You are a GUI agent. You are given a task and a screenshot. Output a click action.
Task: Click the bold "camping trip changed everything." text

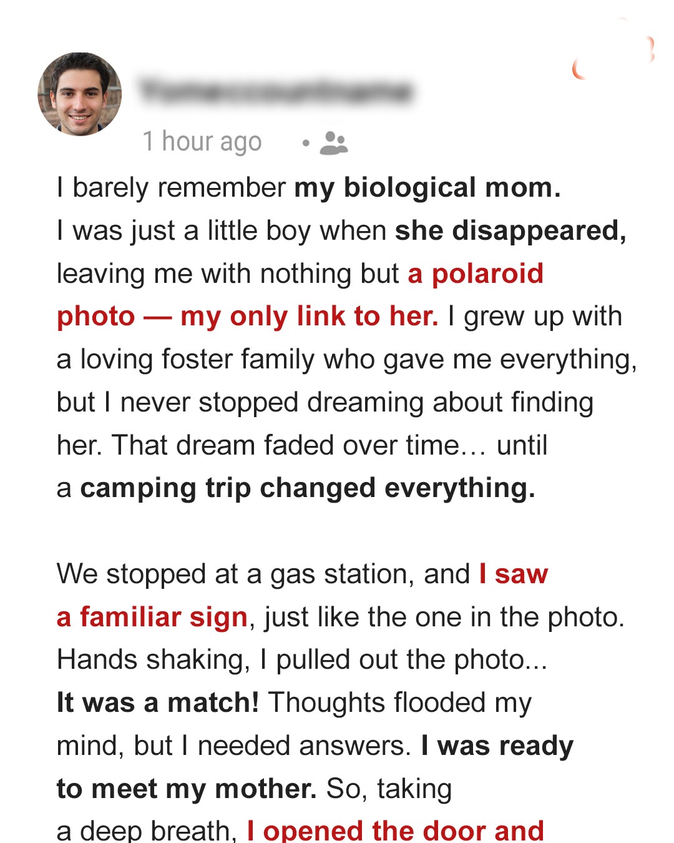tap(308, 488)
